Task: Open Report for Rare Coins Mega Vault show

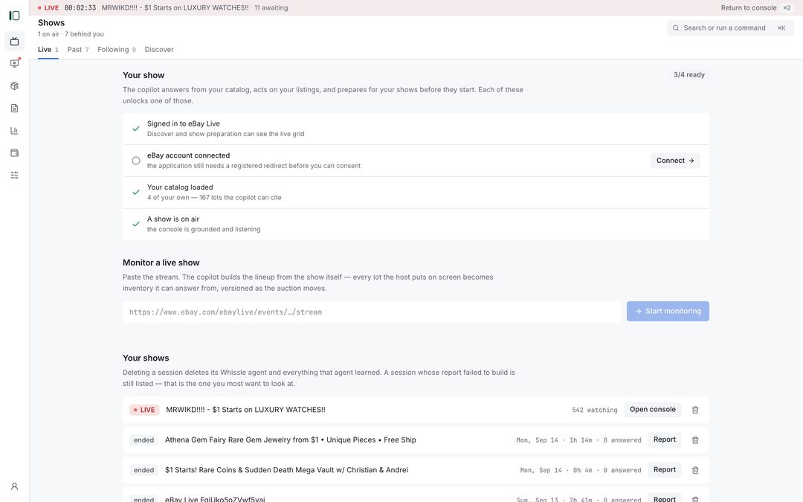Action: click(x=664, y=470)
